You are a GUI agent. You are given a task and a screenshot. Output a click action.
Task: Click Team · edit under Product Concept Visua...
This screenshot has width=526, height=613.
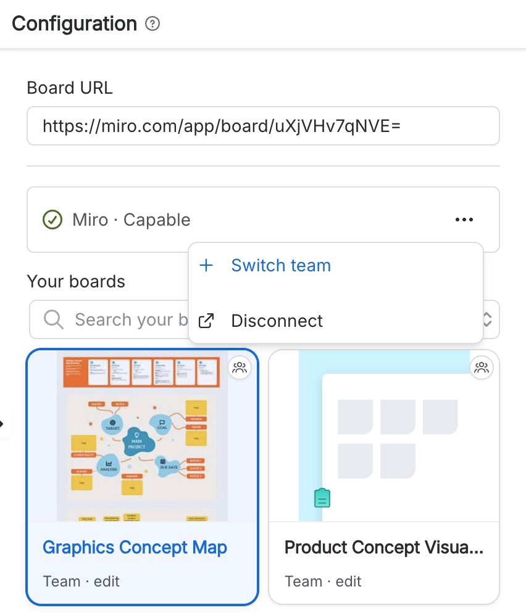(323, 582)
